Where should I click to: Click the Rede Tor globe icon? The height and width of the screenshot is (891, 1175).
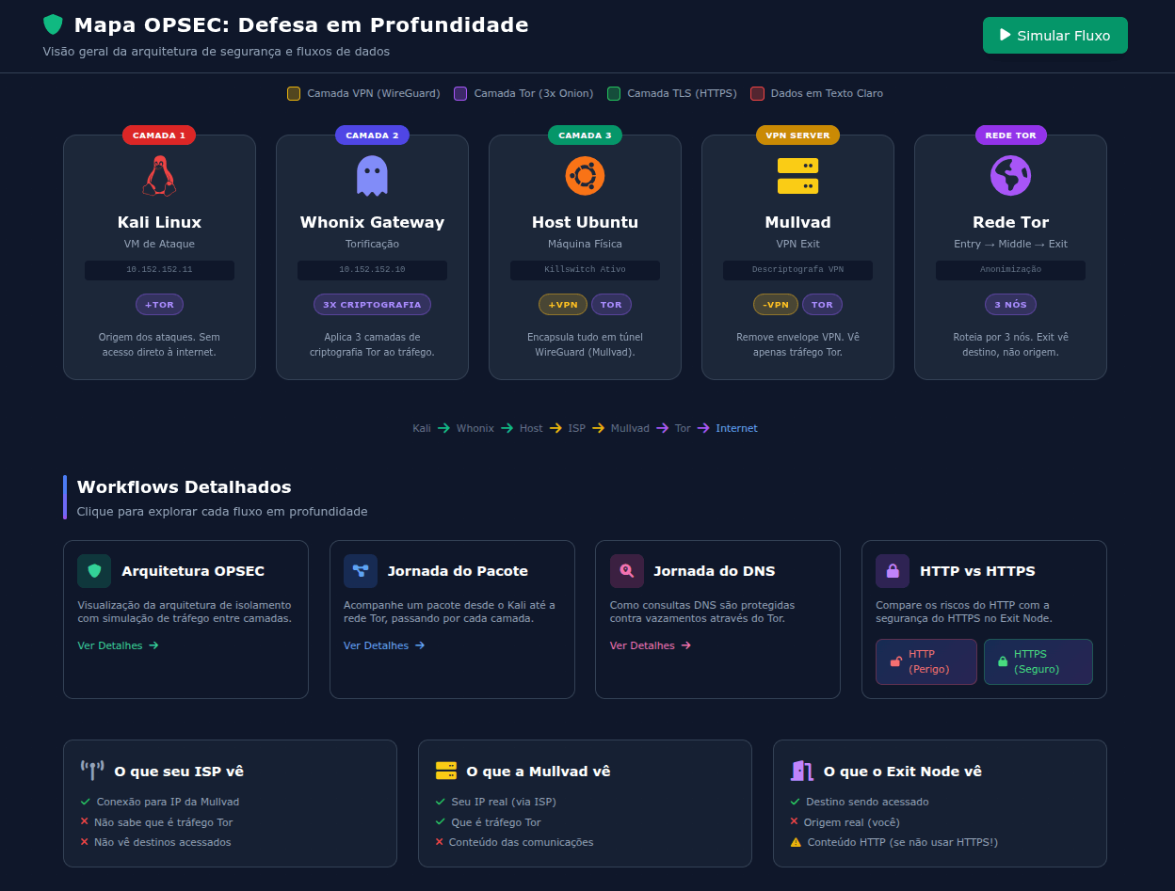pyautogui.click(x=1010, y=176)
